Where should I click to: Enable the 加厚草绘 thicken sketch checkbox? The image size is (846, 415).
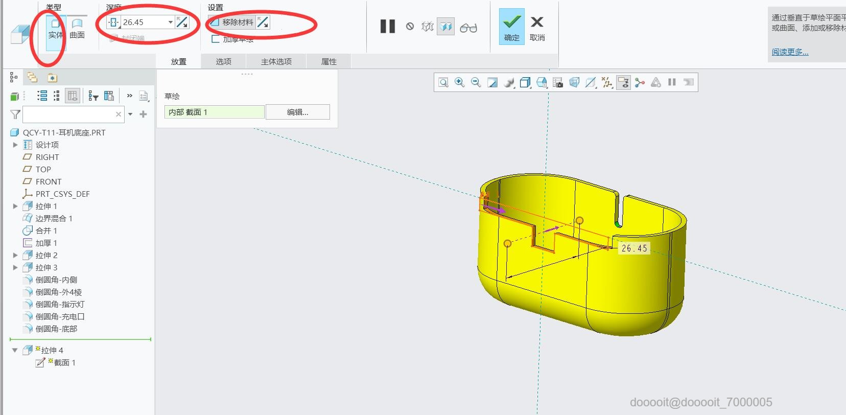point(232,39)
